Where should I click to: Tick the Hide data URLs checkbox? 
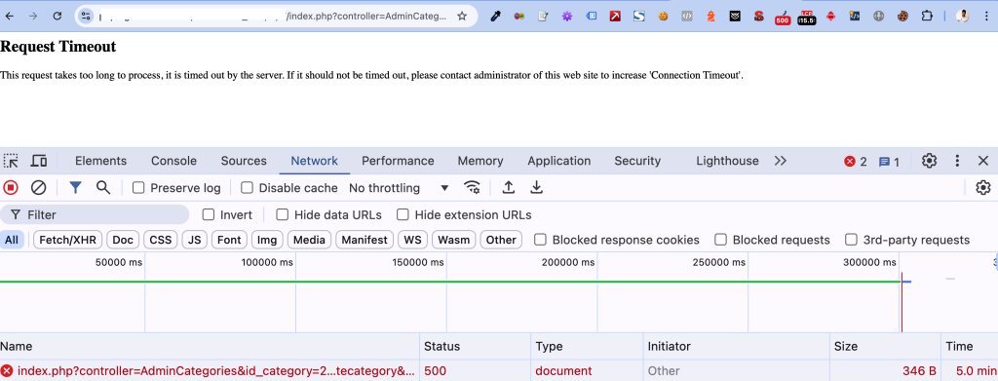282,215
